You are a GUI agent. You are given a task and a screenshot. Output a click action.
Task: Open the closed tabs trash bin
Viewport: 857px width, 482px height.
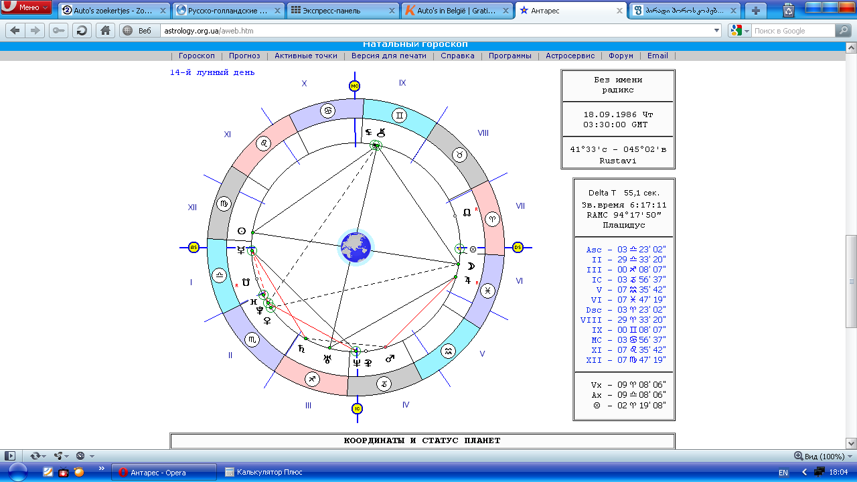pos(789,10)
